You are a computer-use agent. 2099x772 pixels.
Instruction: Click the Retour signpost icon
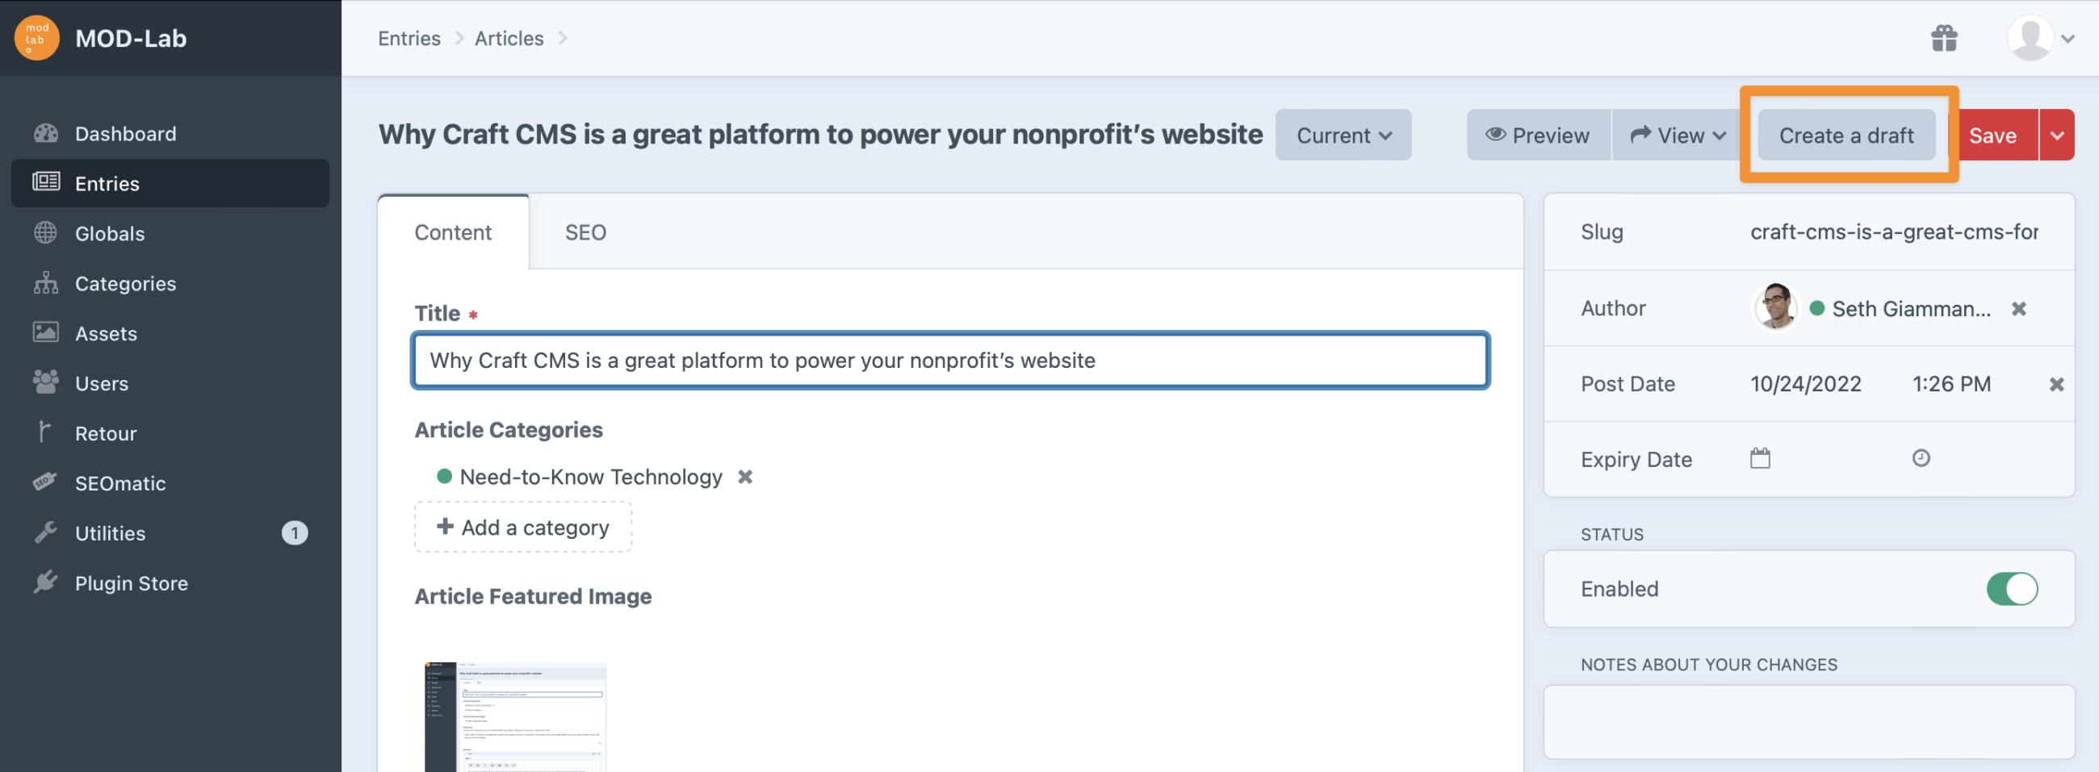[x=45, y=432]
